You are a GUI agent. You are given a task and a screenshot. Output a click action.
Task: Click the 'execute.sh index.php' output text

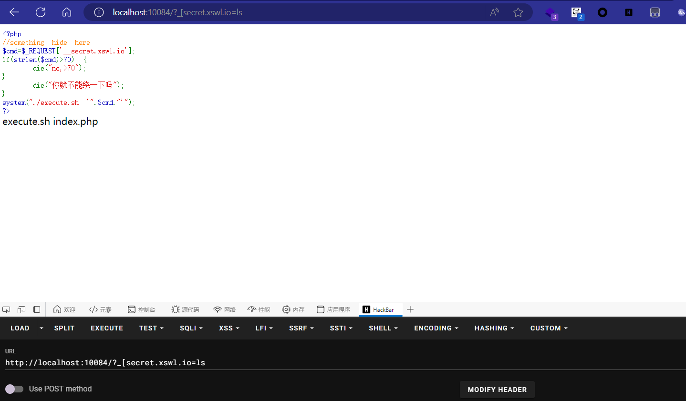[x=50, y=122]
